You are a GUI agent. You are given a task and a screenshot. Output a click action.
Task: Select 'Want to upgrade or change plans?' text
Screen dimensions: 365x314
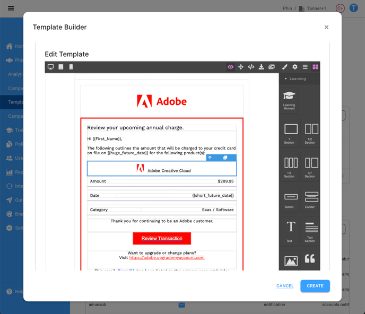[x=162, y=253]
